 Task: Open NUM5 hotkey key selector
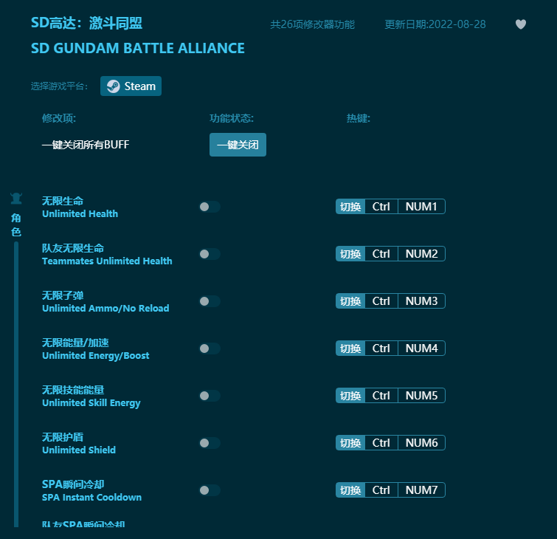click(421, 396)
